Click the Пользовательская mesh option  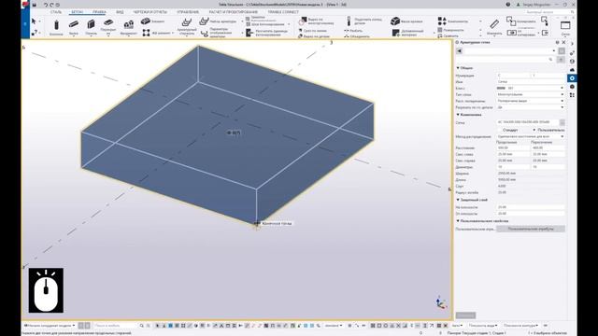click(548, 130)
